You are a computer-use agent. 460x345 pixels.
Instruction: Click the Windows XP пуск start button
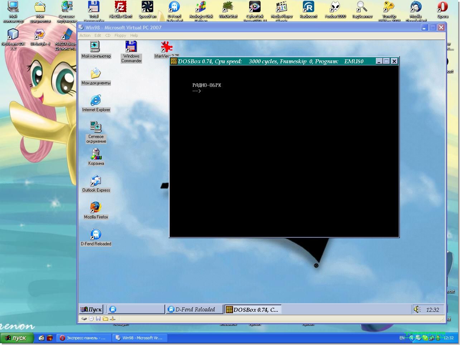pyautogui.click(x=17, y=338)
